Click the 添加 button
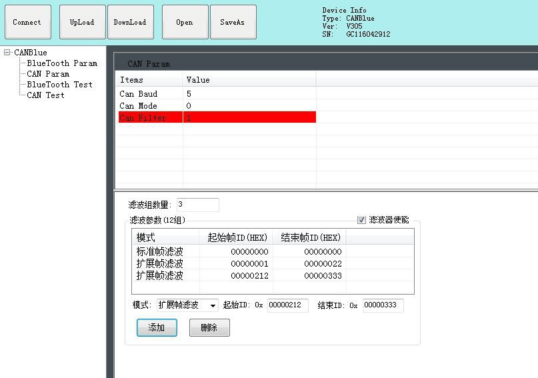Viewport: 538px width, 378px height. point(157,327)
